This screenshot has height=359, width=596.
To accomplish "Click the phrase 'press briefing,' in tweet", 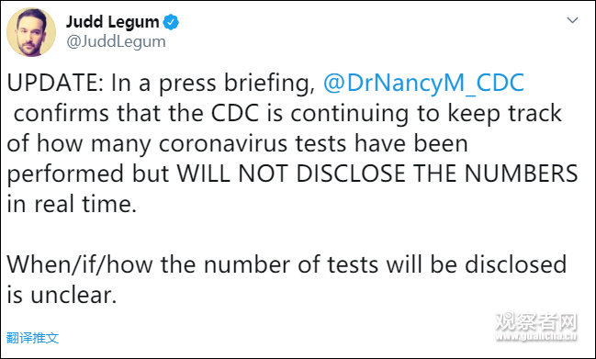I will 237,84.
